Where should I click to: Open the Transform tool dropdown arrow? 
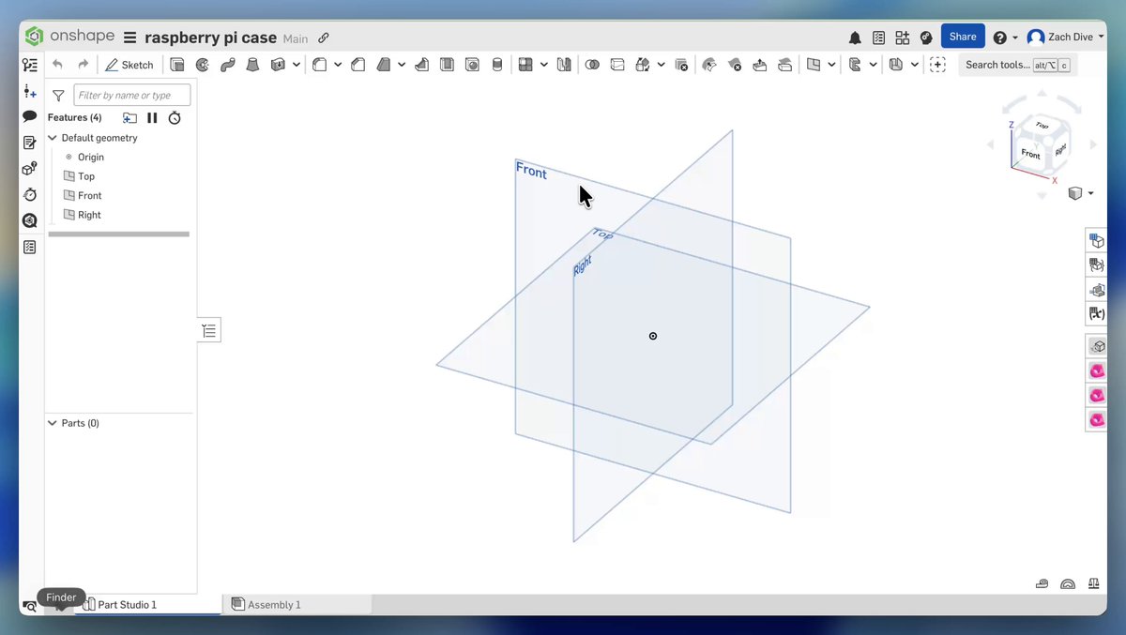click(x=662, y=65)
